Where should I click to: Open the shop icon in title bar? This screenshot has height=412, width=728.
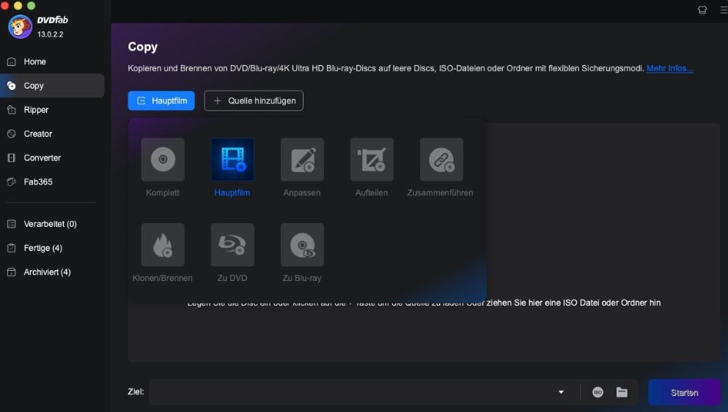[702, 10]
